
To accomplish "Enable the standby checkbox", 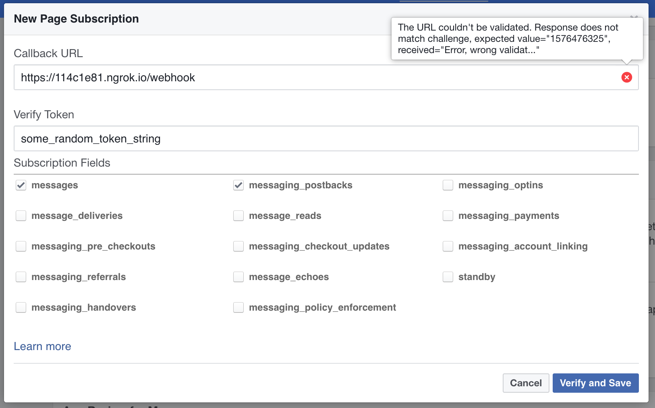I will (x=448, y=277).
